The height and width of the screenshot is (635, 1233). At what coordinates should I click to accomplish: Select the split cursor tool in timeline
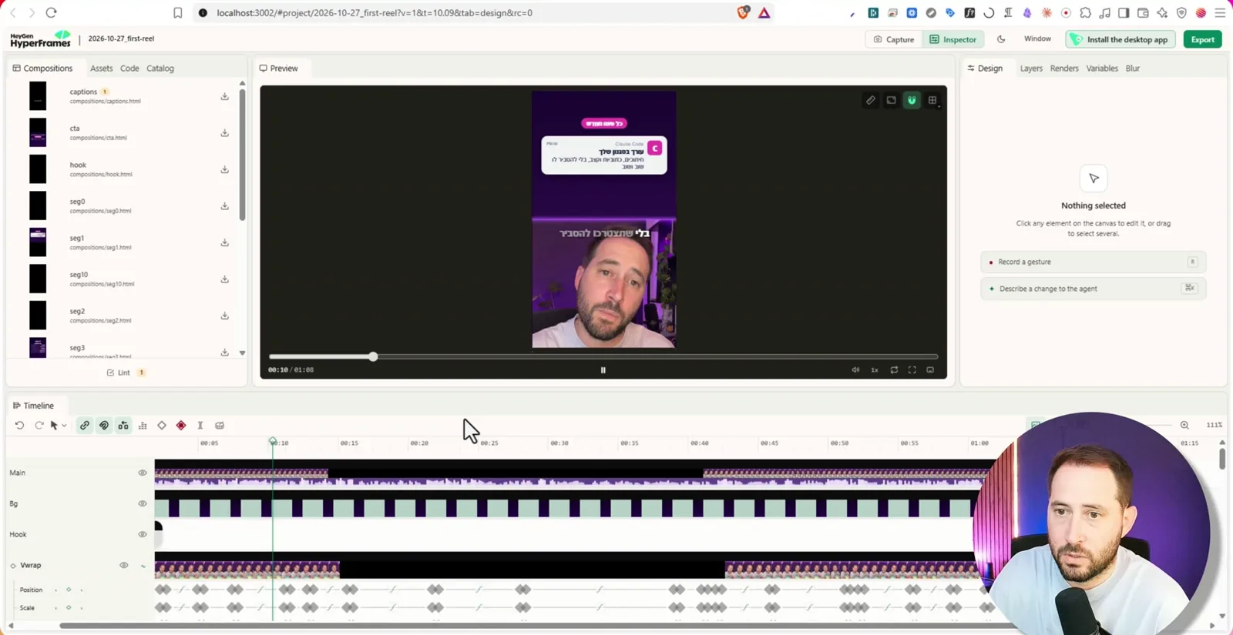[x=200, y=425]
